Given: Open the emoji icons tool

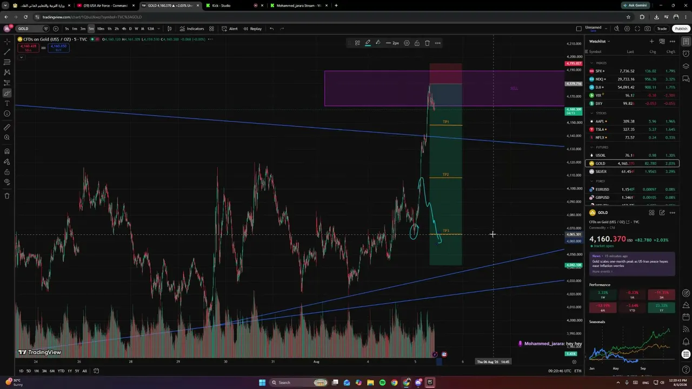Looking at the screenshot, I should click(x=7, y=113).
